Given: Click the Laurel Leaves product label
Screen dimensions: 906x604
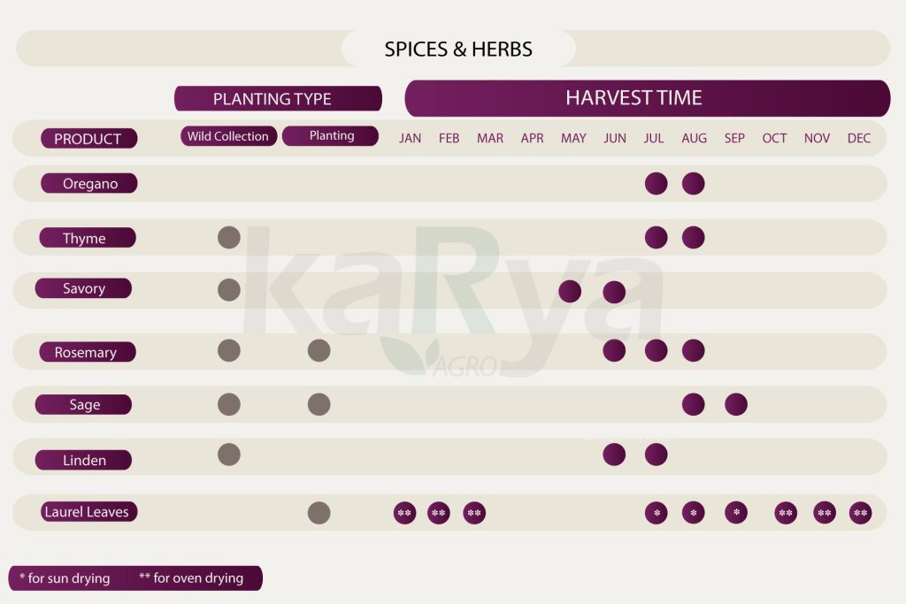Looking at the screenshot, I should tap(88, 512).
